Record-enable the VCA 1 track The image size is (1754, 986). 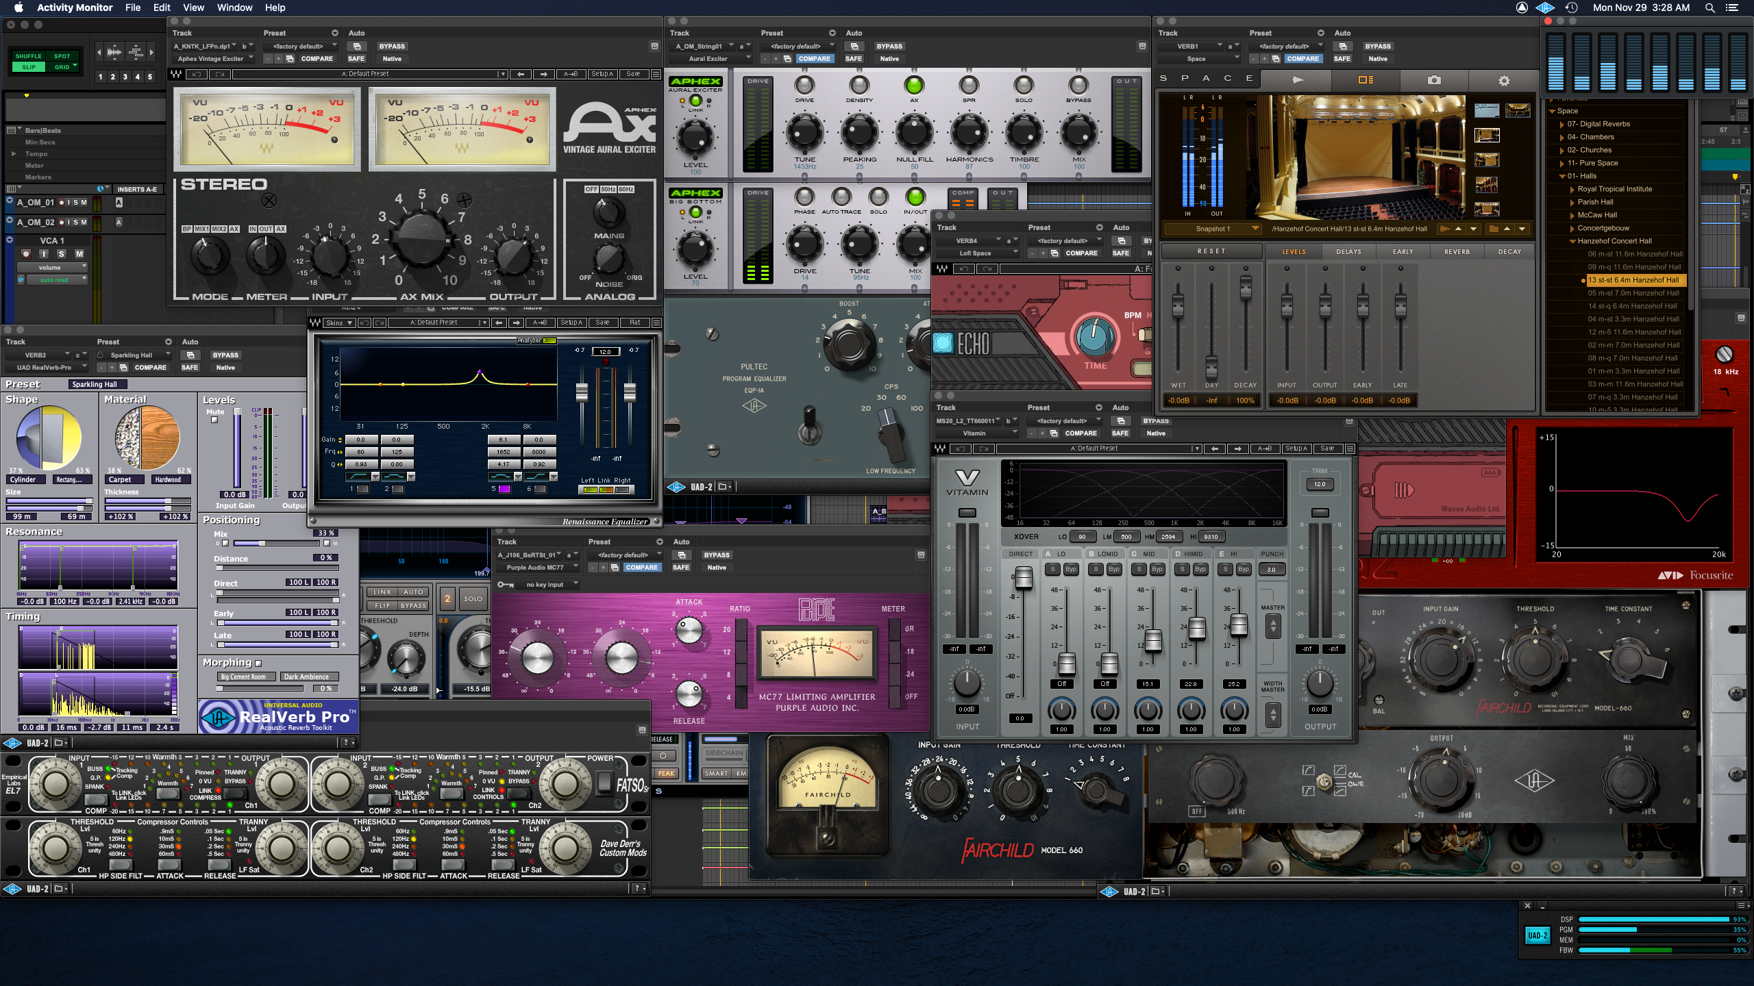pyautogui.click(x=27, y=254)
